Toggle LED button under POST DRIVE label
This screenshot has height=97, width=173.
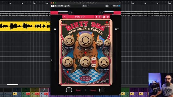pyautogui.click(x=104, y=72)
